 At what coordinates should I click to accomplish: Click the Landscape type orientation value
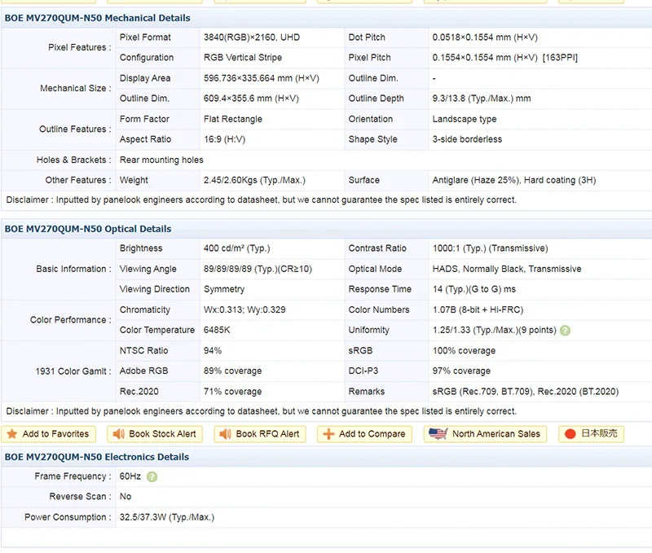tap(465, 119)
